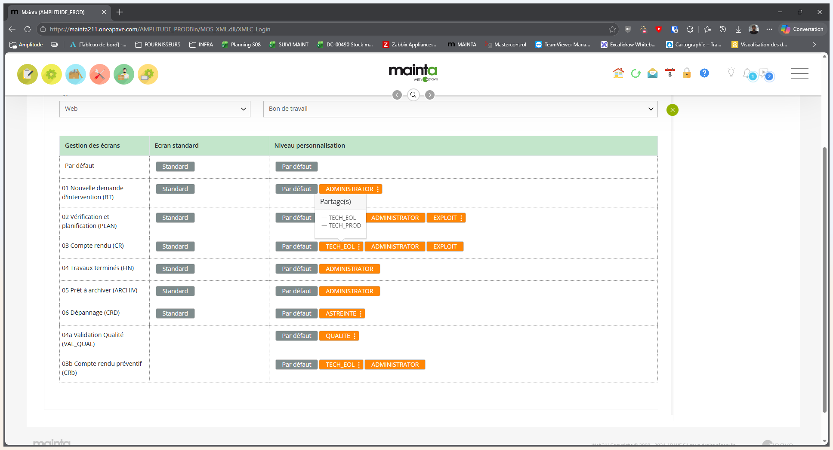
Task: Open three-dot menu on ASTREINTE tag
Action: click(x=361, y=314)
